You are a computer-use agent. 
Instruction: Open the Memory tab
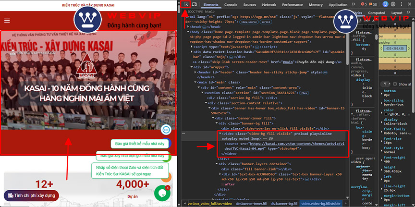pyautogui.click(x=316, y=4)
